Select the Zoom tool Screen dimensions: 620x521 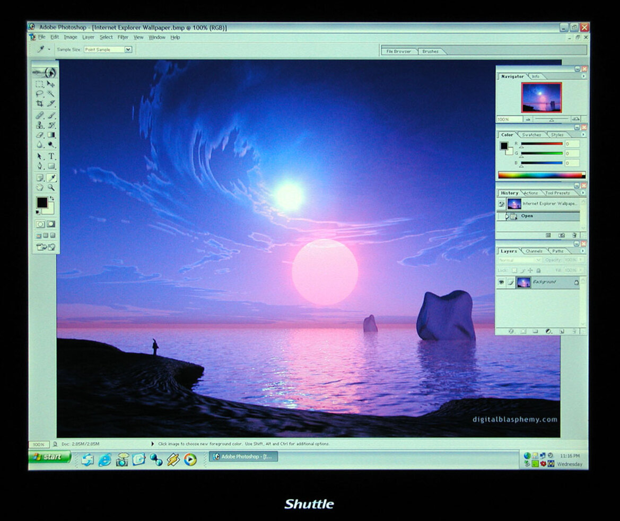[51, 188]
